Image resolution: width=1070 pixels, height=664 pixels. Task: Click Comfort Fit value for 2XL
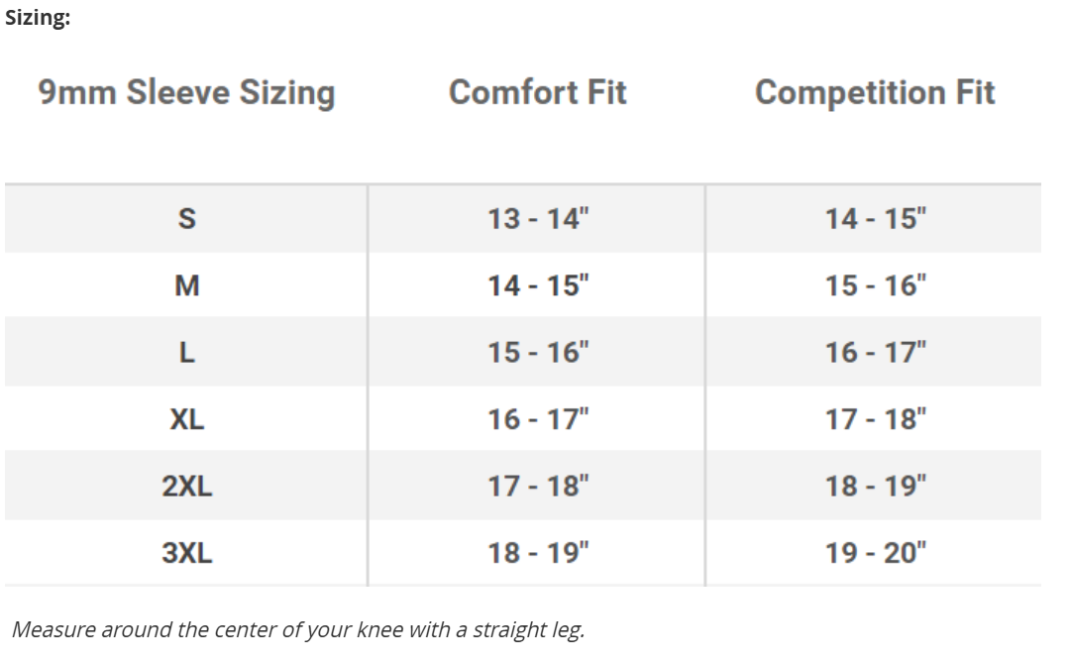click(x=537, y=487)
